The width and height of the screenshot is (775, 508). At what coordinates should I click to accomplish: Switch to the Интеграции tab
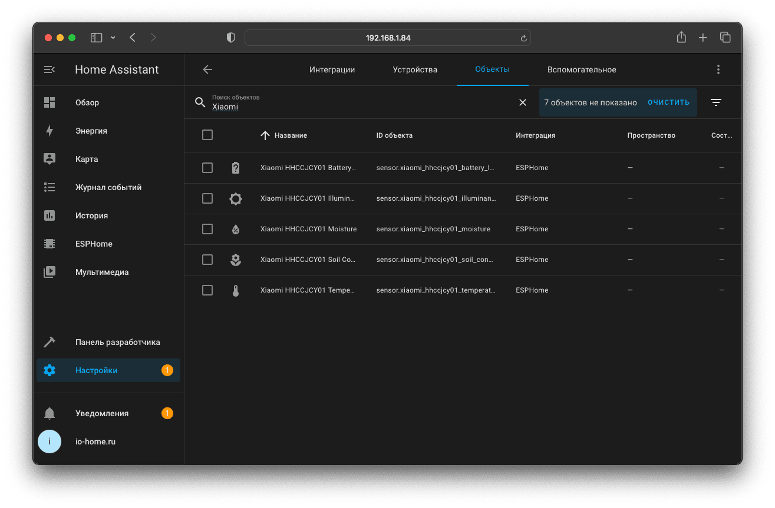coord(332,69)
